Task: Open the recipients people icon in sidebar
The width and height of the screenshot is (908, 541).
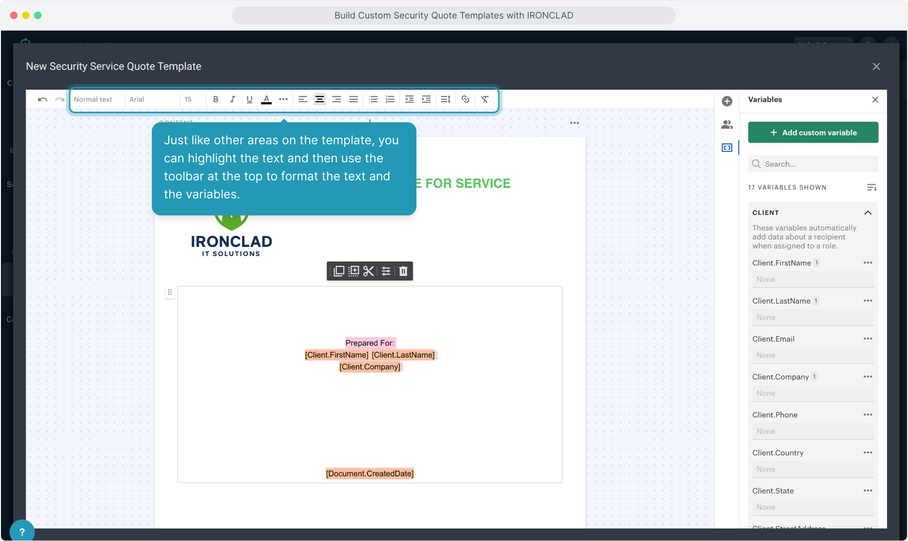Action: (727, 125)
